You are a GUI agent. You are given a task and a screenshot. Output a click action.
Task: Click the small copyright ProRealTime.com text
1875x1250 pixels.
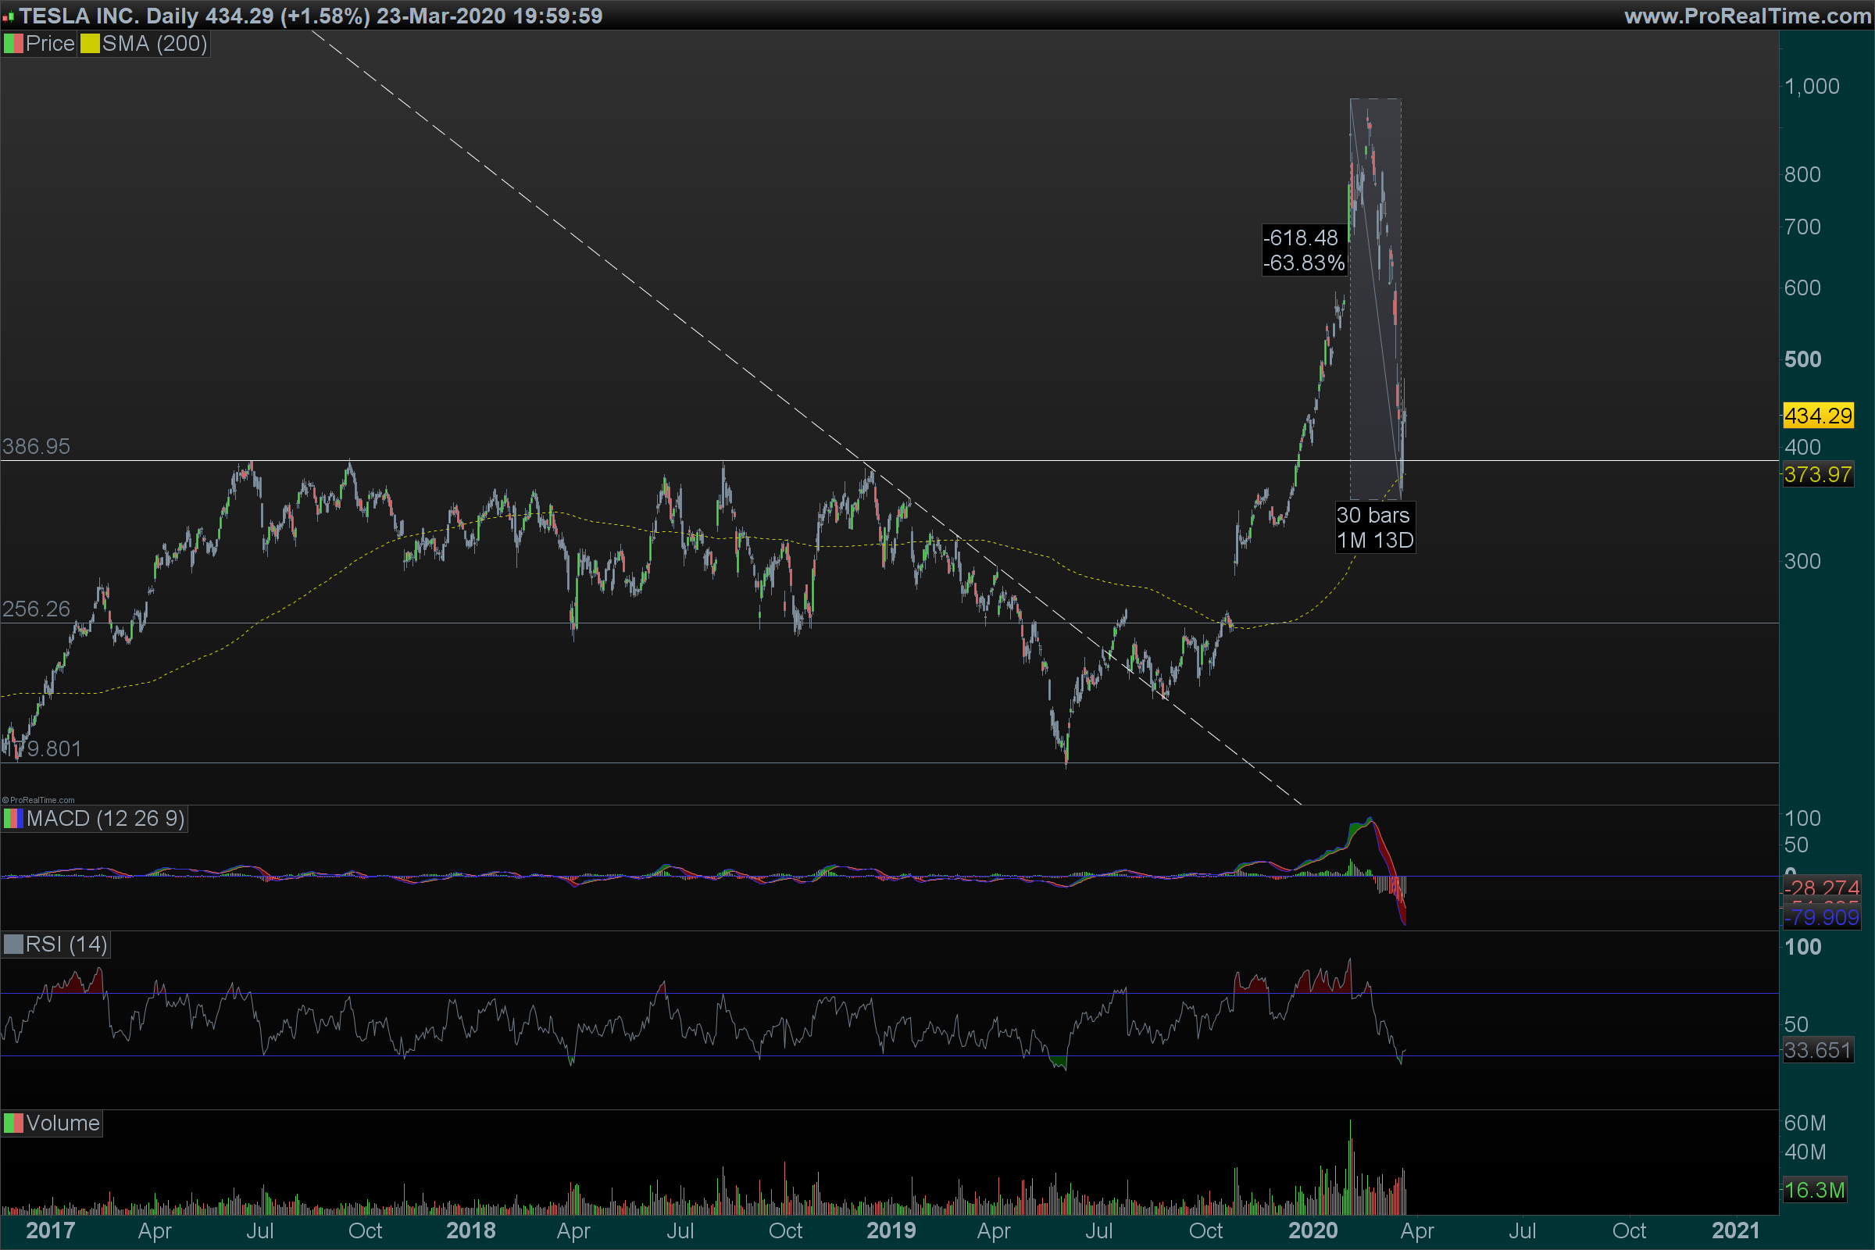tap(38, 800)
